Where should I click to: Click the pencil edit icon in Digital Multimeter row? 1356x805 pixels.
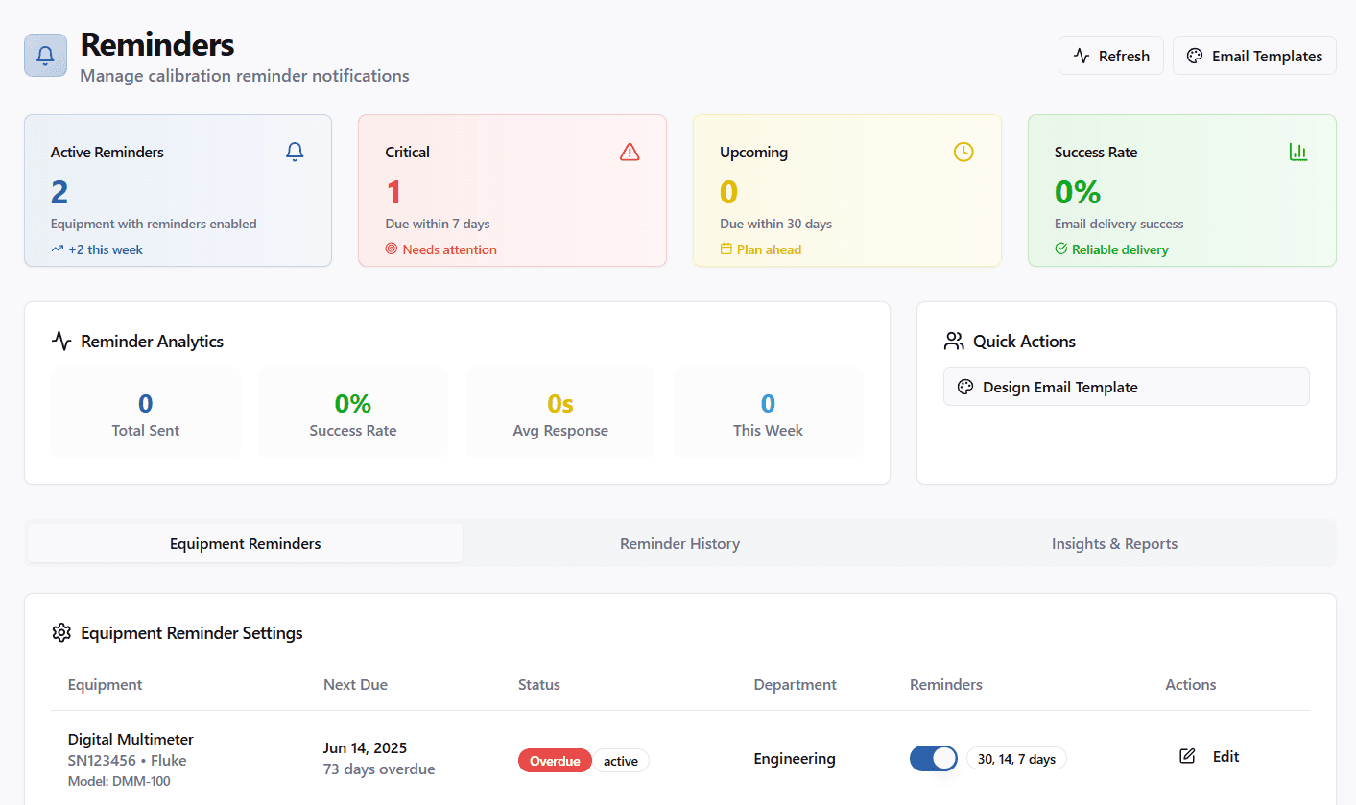click(x=1187, y=756)
